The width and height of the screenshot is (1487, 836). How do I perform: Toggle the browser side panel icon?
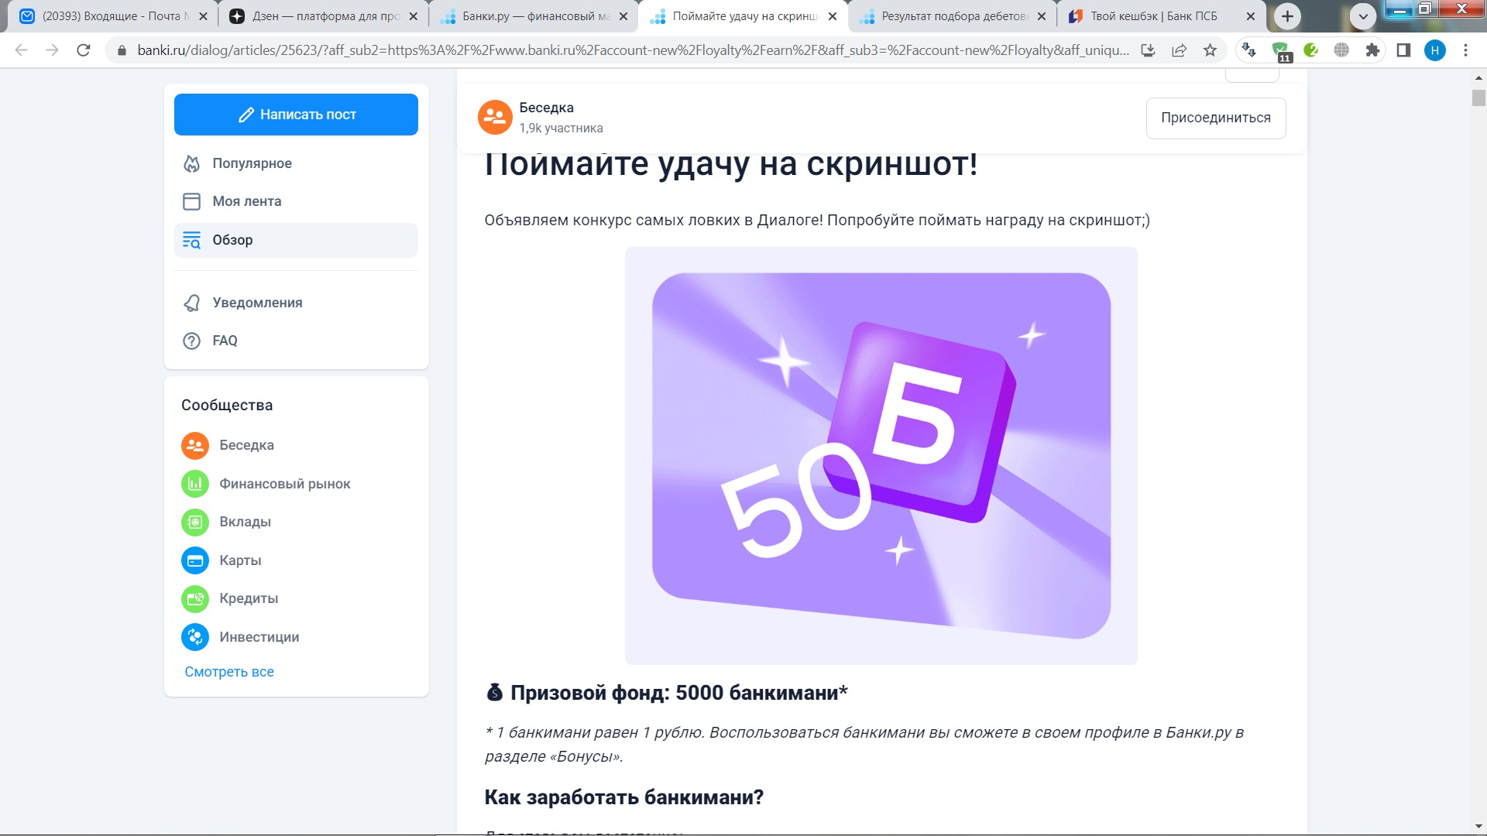[x=1403, y=50]
